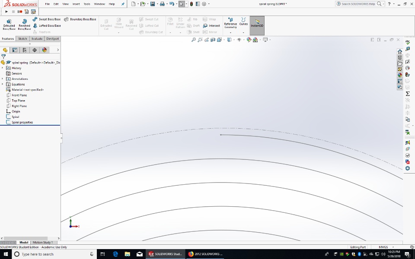Click Material not specified item

click(28, 90)
